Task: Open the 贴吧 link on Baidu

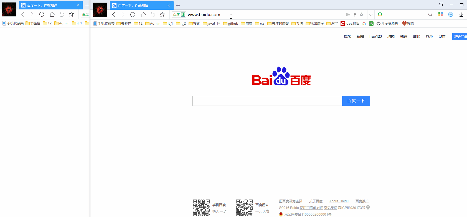Action: (x=417, y=36)
